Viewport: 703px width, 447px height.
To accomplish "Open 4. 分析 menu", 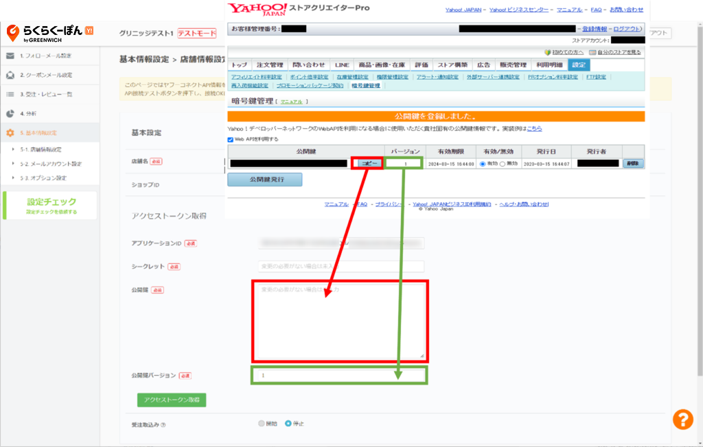I will point(49,113).
